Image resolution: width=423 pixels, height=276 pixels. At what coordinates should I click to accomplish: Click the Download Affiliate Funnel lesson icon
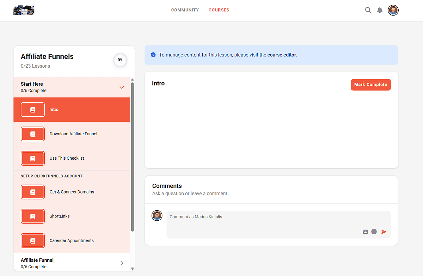pos(33,134)
